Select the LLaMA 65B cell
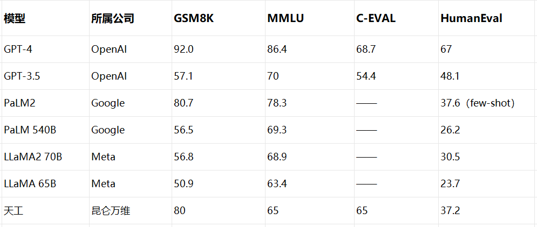 pos(30,184)
